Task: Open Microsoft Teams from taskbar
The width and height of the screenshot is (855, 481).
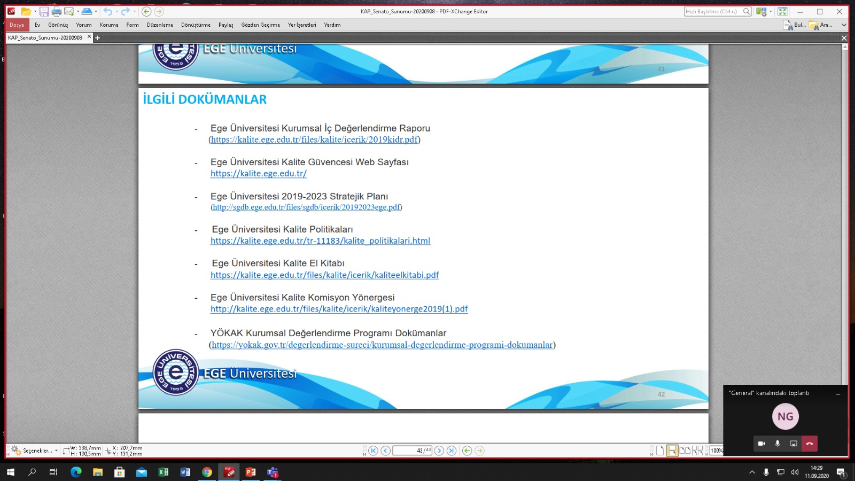Action: tap(273, 472)
